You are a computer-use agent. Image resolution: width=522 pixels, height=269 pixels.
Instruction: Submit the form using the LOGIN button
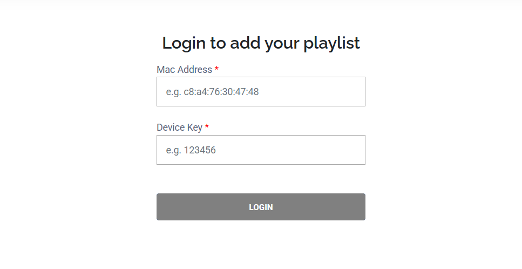click(x=261, y=207)
